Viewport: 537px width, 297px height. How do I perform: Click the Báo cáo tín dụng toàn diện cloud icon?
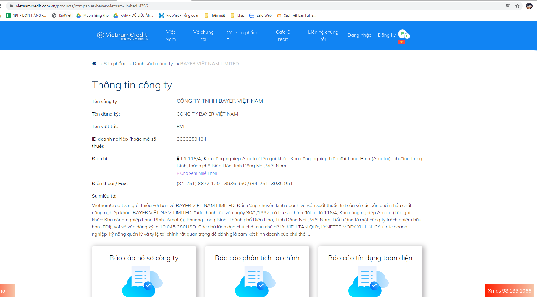369,282
